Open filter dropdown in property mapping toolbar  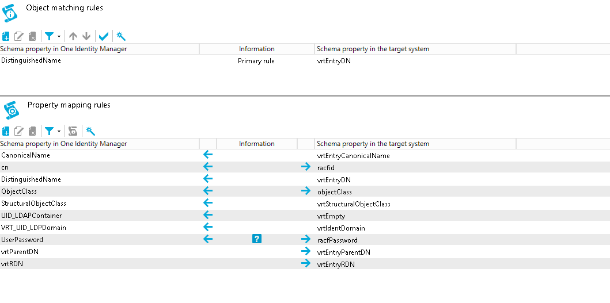tap(52, 131)
